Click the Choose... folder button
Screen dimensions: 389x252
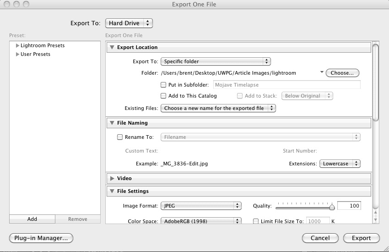342,73
